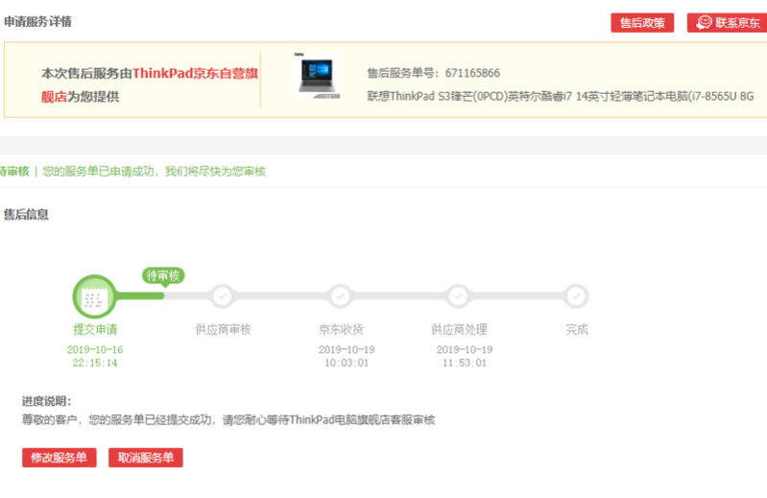Click the green 待审核 status text line
The image size is (767, 498).
click(132, 172)
